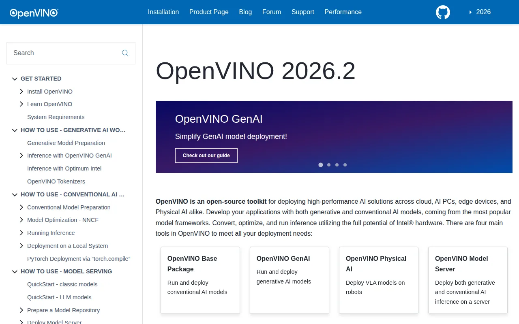Expand Inference with OpenVINO GenAI chevron
Viewport: 519px width, 324px height.
21,156
